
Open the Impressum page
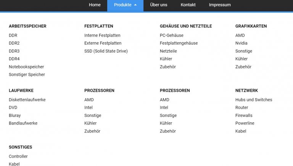click(x=220, y=5)
